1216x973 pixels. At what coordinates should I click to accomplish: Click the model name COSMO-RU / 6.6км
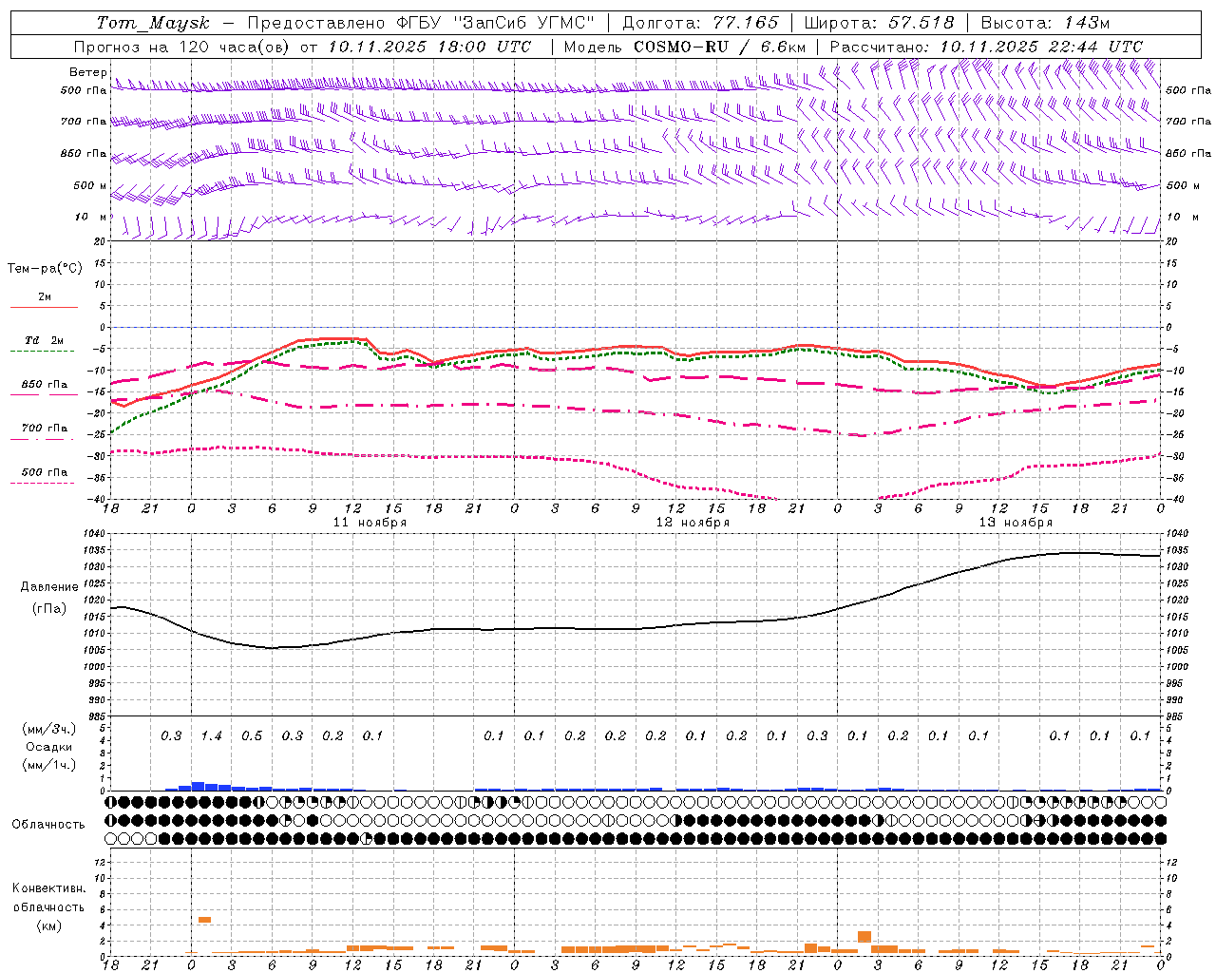pos(720,47)
